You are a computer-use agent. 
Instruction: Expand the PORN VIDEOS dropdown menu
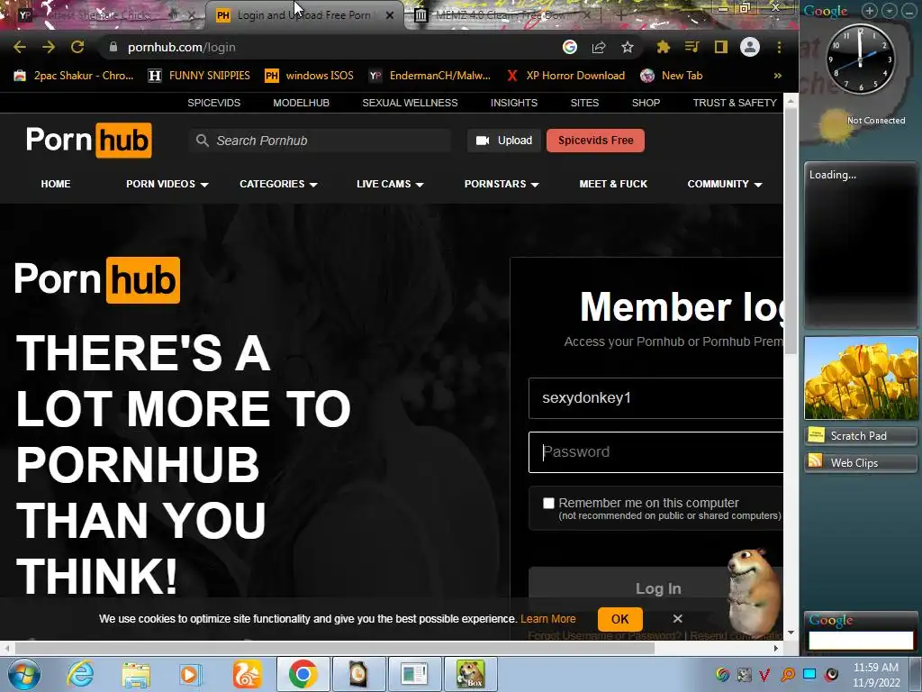click(x=167, y=184)
